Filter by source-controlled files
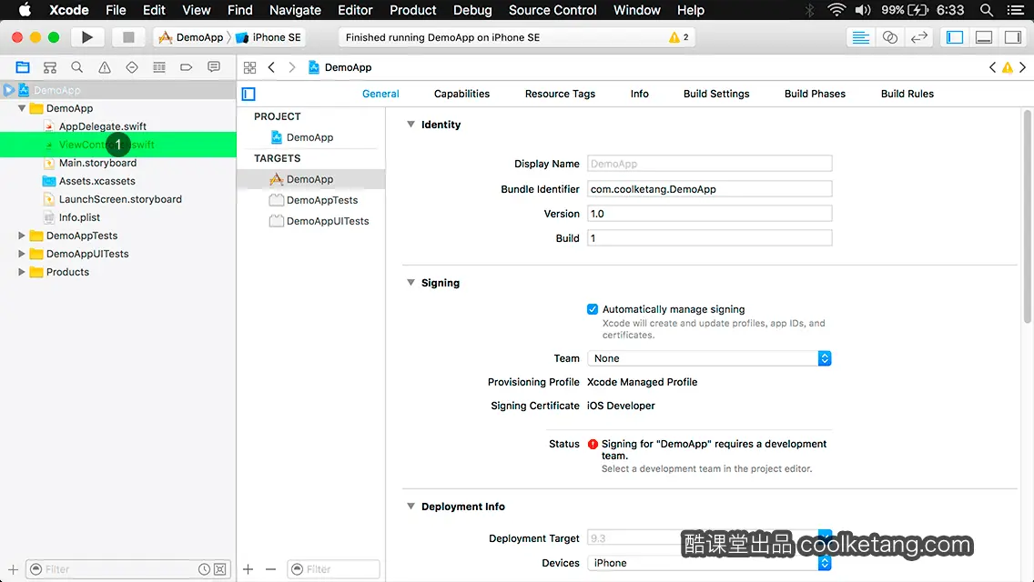 220,569
